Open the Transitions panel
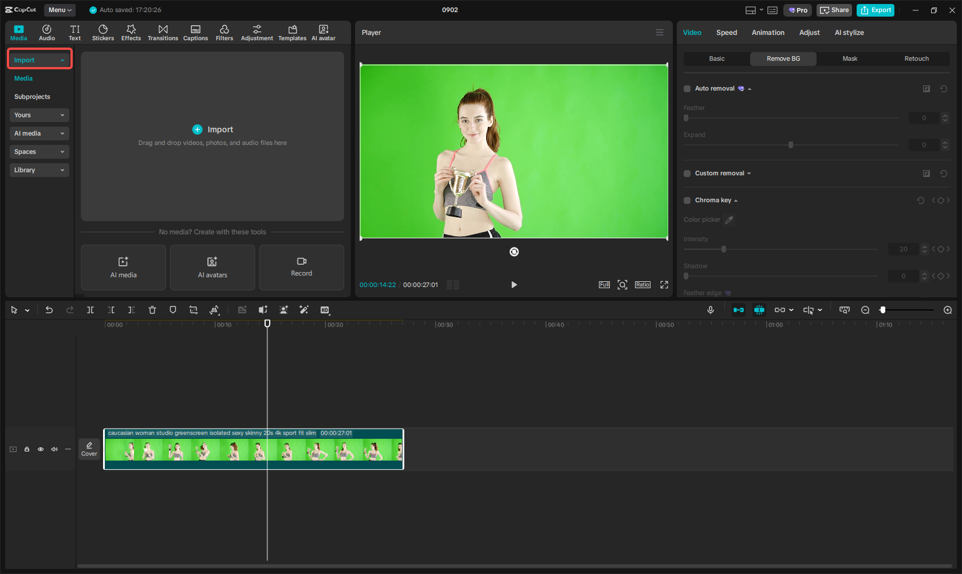The image size is (962, 574). click(163, 32)
